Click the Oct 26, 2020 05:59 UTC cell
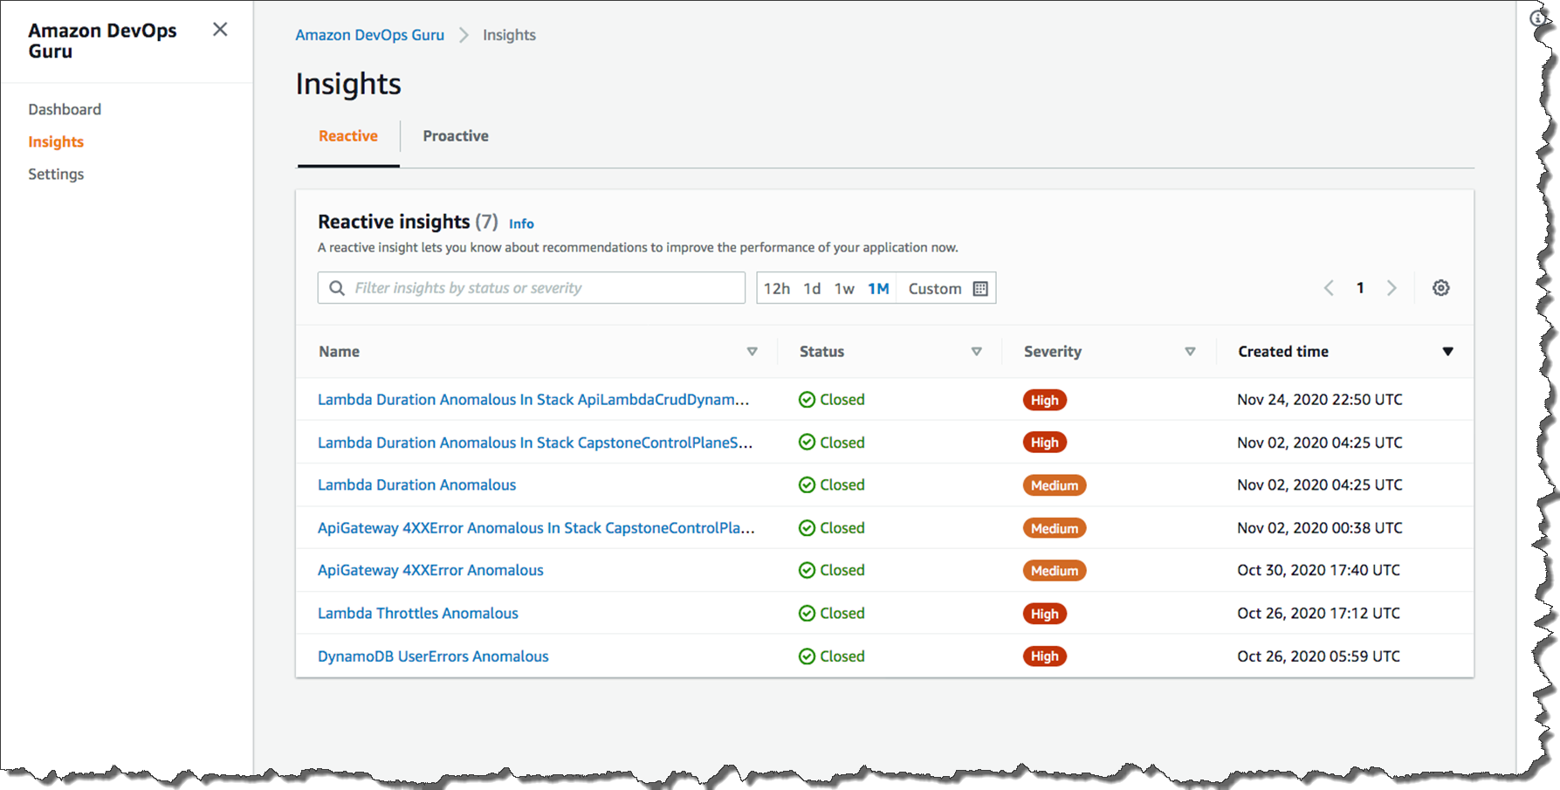 coord(1318,656)
